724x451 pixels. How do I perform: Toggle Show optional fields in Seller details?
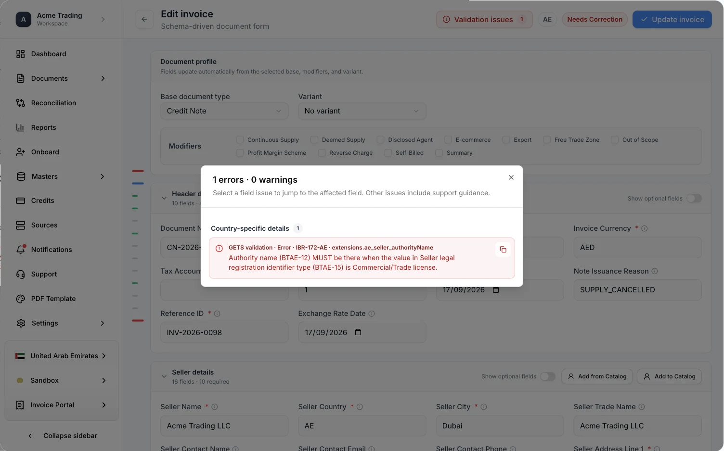(x=547, y=376)
